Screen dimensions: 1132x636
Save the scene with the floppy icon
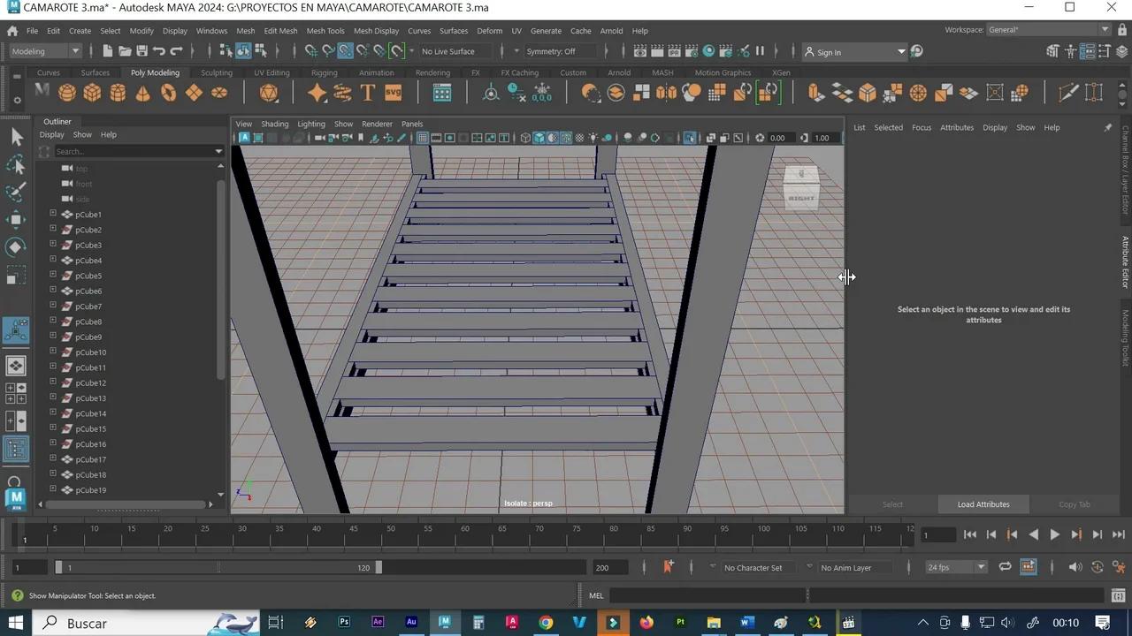(141, 51)
